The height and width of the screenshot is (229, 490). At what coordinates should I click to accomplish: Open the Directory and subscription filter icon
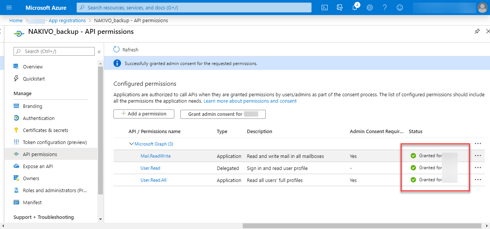coord(340,8)
